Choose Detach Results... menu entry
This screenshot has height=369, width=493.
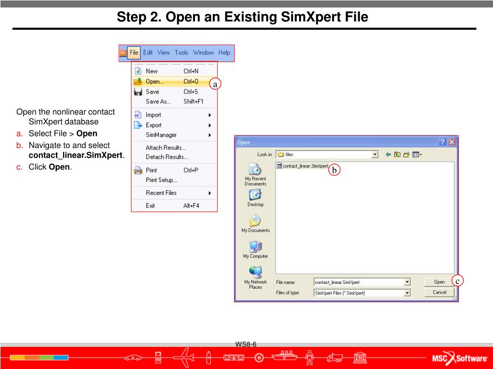point(174,157)
